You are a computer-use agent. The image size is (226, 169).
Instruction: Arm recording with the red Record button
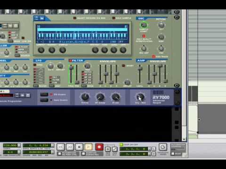99,147
